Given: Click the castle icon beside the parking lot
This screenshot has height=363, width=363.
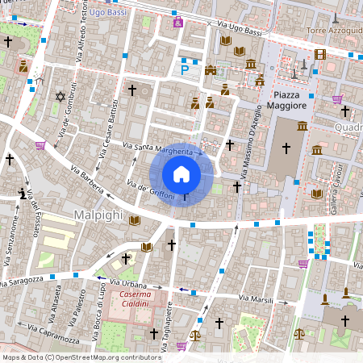Looking at the screenshot, I should click(211, 70).
